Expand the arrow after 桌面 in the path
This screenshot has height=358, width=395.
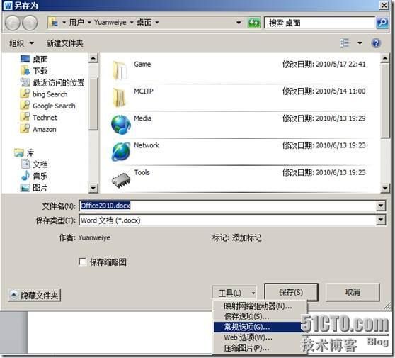(x=156, y=23)
